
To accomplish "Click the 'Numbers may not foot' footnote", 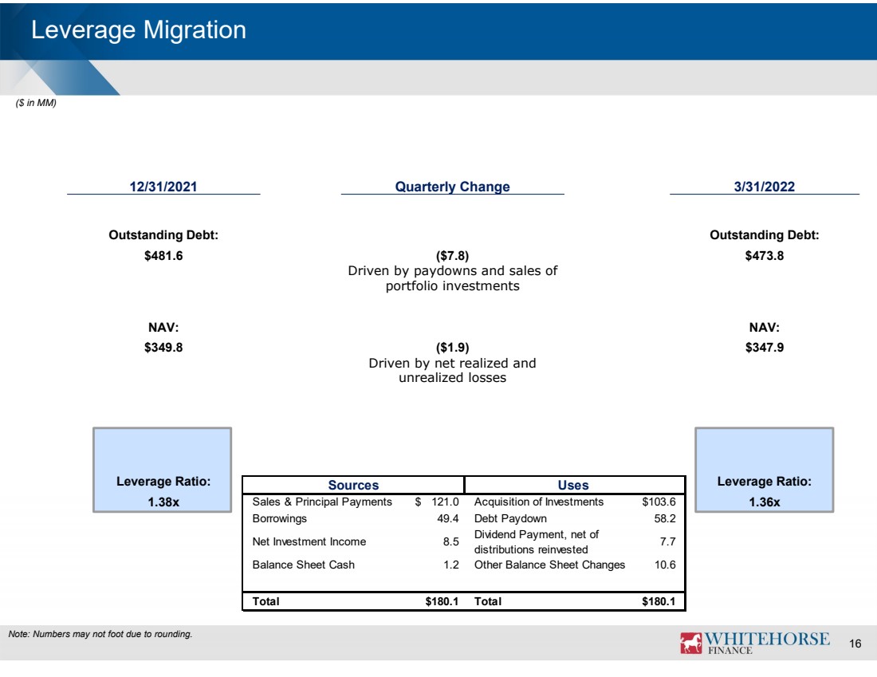I will coord(100,634).
